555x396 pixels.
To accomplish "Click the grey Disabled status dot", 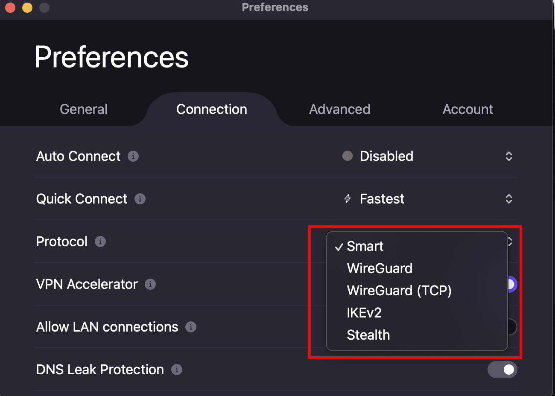I will point(348,156).
